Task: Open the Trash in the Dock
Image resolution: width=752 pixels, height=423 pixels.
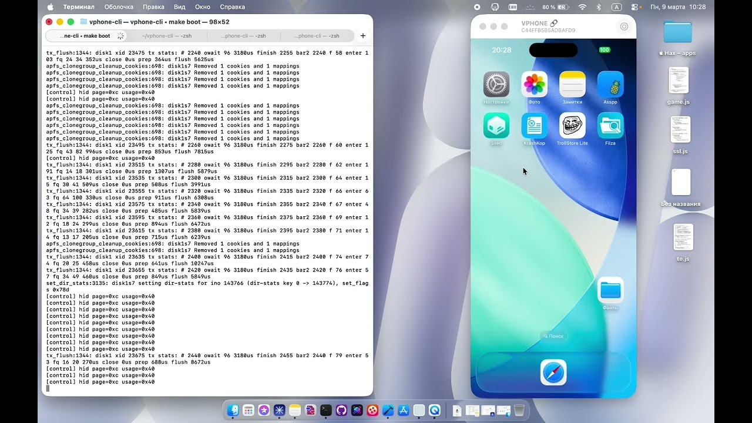Action: (519, 410)
